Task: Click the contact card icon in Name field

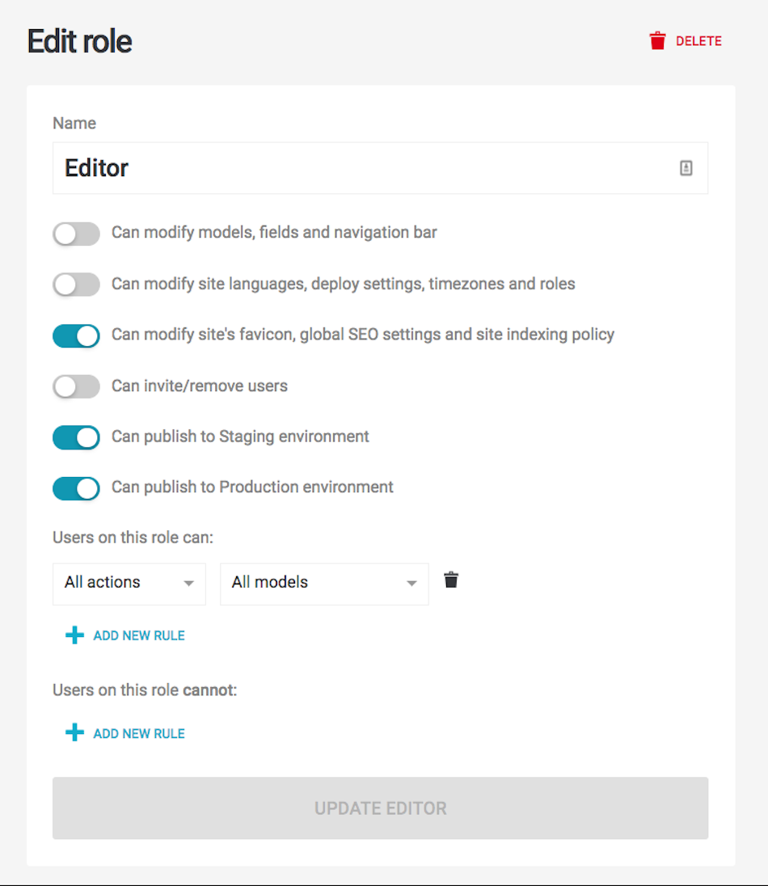Action: (686, 168)
